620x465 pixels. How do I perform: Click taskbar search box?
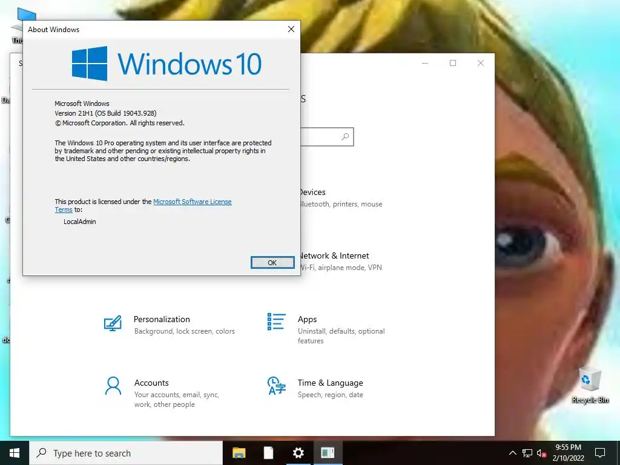(126, 453)
